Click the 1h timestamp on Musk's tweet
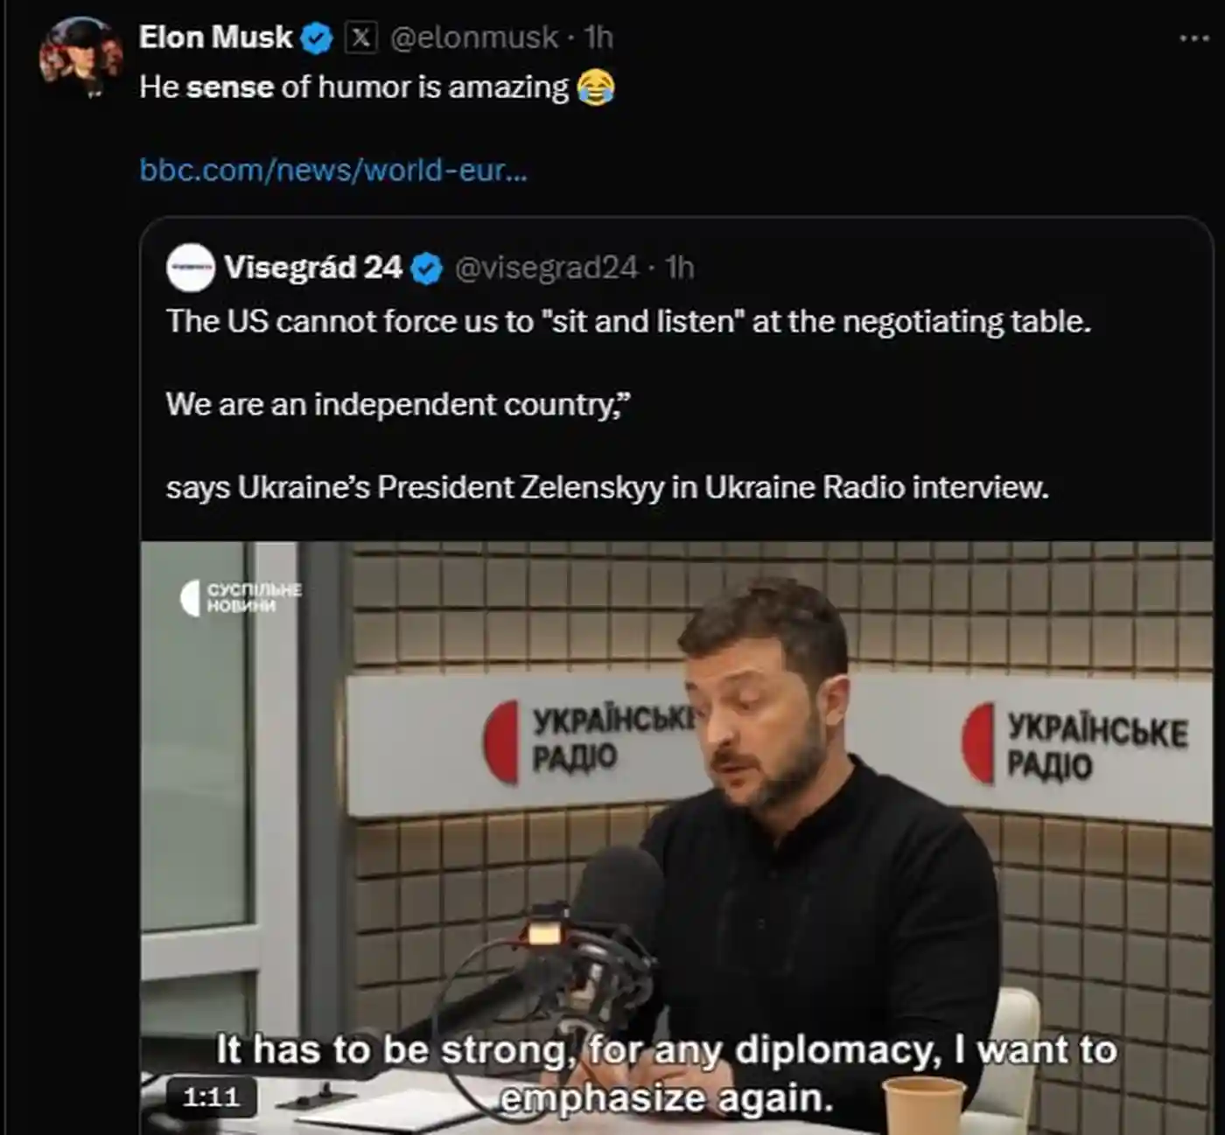 tap(598, 38)
